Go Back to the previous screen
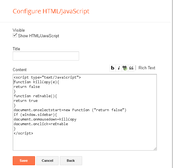 (x=71, y=161)
